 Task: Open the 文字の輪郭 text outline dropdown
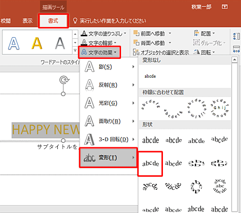pyautogui.click(x=99, y=43)
